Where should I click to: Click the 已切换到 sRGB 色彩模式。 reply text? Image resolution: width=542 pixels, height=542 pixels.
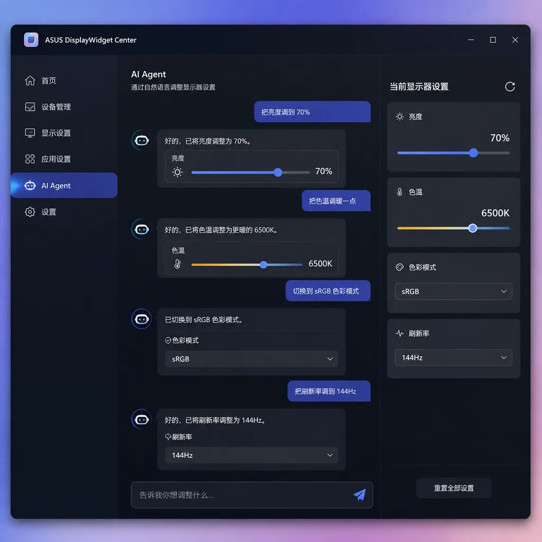pos(204,320)
